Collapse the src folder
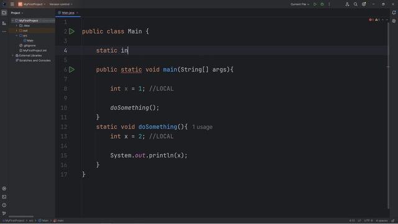This screenshot has height=224, width=398. click(17, 35)
